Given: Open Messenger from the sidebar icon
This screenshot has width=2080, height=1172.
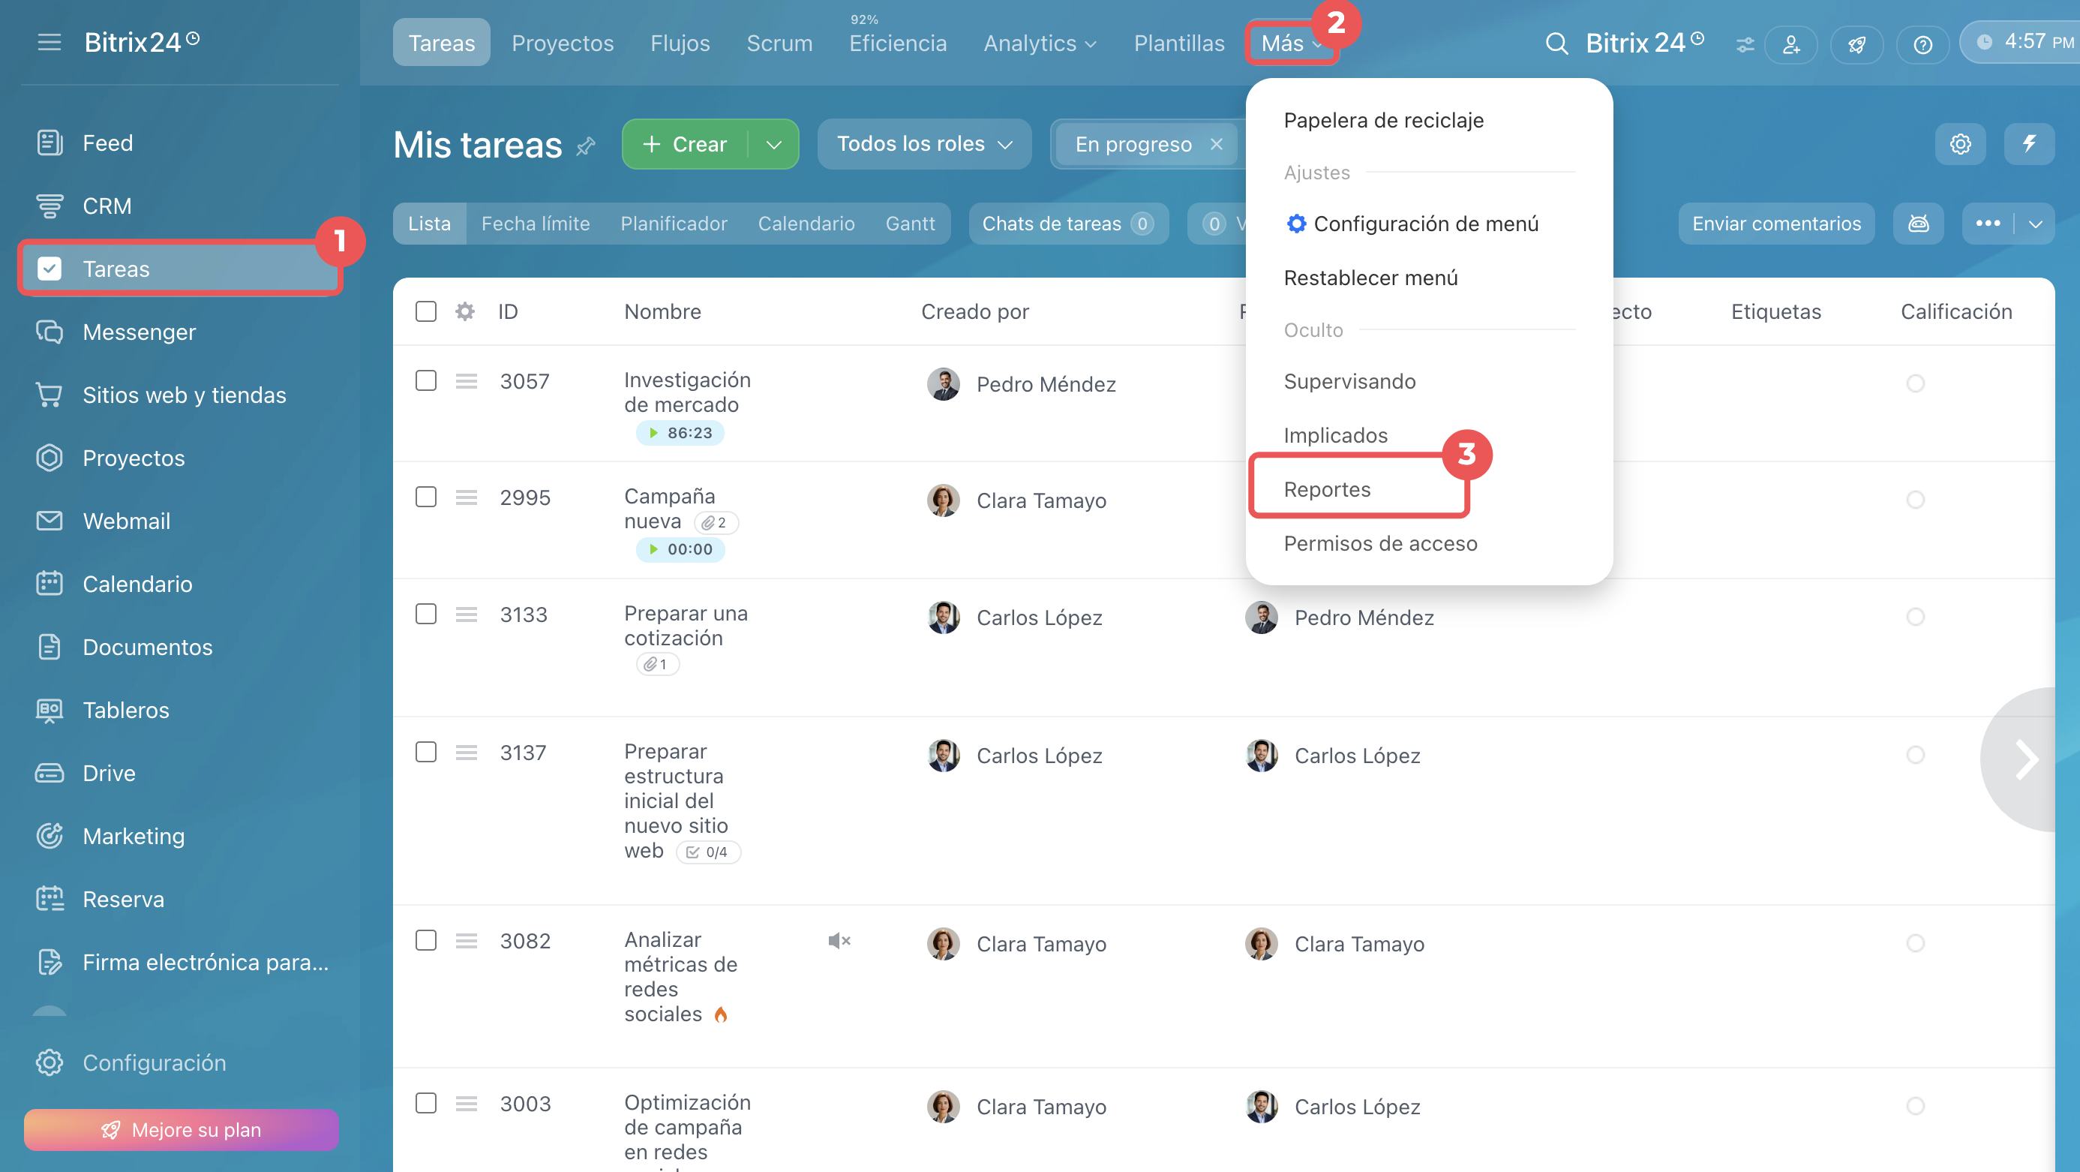Looking at the screenshot, I should coord(50,332).
